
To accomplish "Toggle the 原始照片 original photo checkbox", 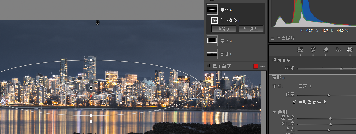I will click(273, 38).
